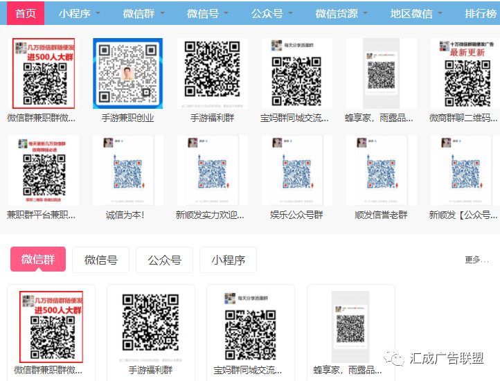Open the 微信货源 navigation menu item

(337, 13)
